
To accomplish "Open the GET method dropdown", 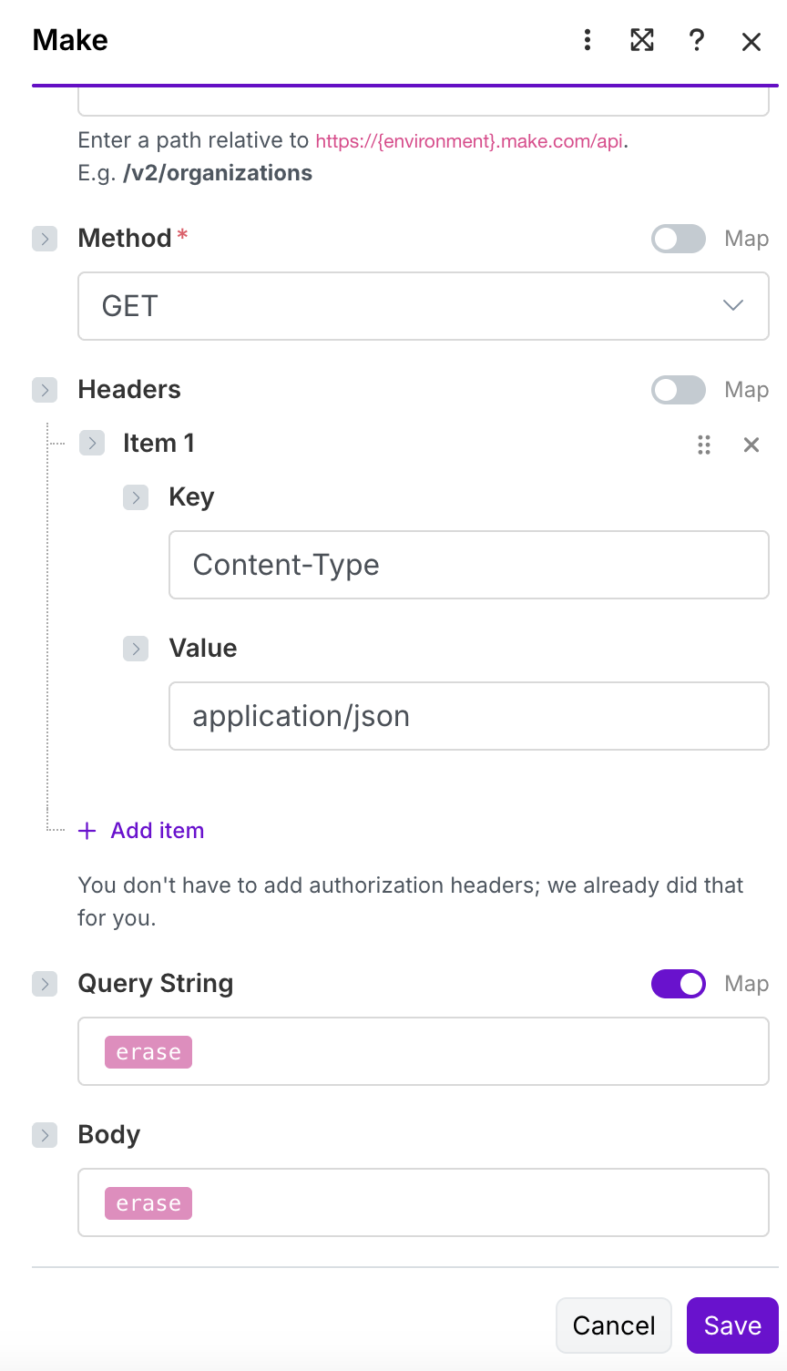I will [x=424, y=306].
